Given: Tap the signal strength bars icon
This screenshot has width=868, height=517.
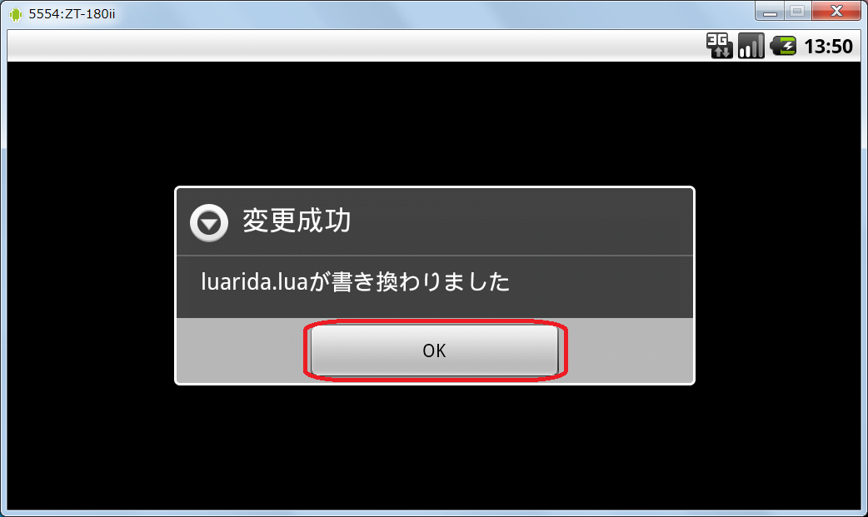Looking at the screenshot, I should [751, 46].
